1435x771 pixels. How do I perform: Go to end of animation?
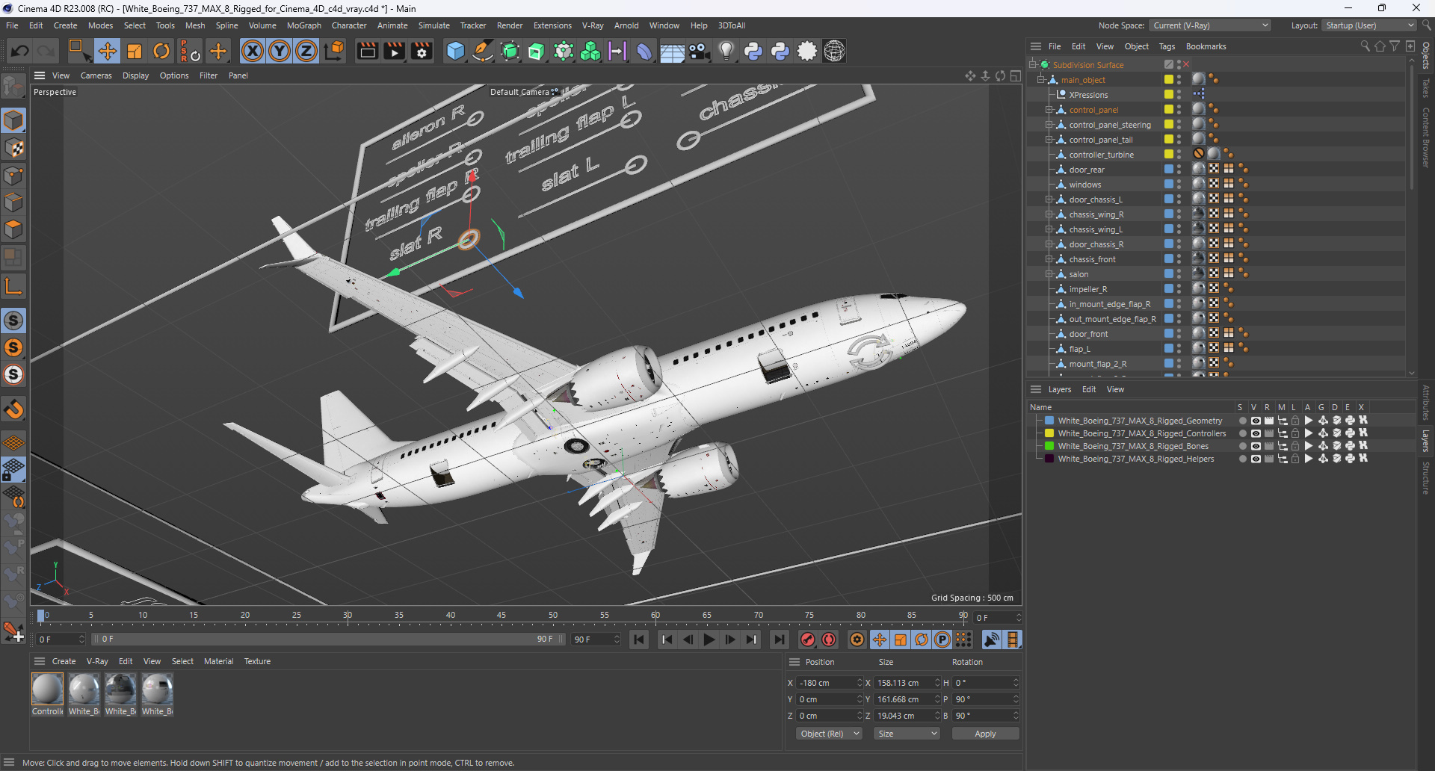pyautogui.click(x=780, y=640)
